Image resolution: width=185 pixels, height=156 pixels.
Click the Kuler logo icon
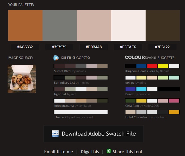[x=56, y=58]
